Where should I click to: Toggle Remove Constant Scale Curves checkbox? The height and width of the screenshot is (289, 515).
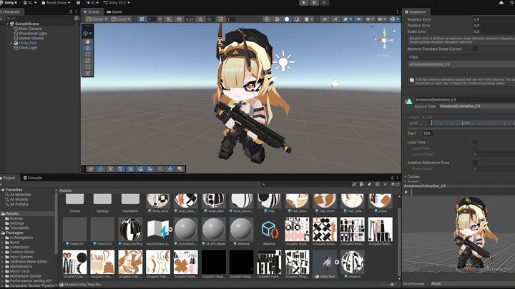click(475, 49)
